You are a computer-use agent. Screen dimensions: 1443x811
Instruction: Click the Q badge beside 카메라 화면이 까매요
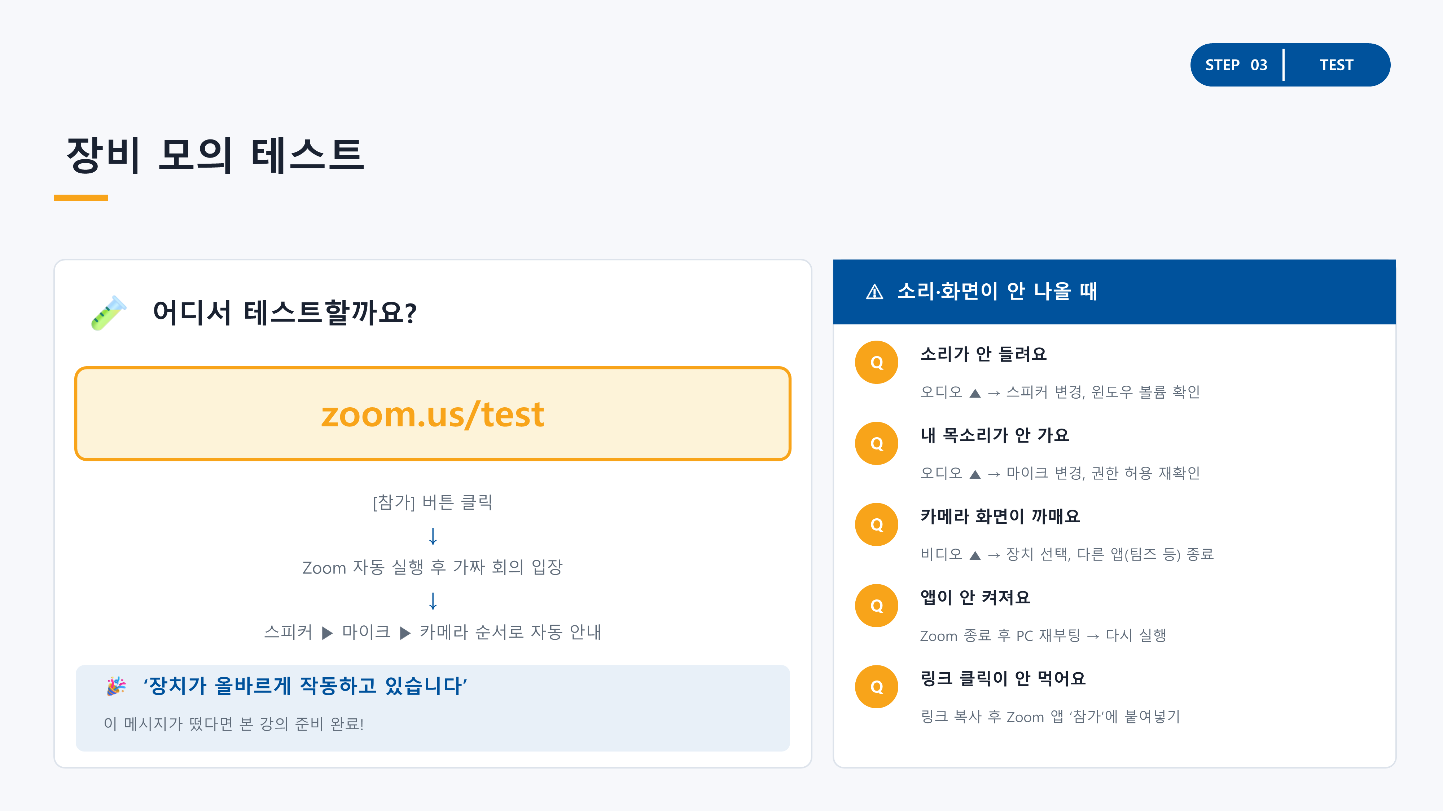pyautogui.click(x=877, y=525)
